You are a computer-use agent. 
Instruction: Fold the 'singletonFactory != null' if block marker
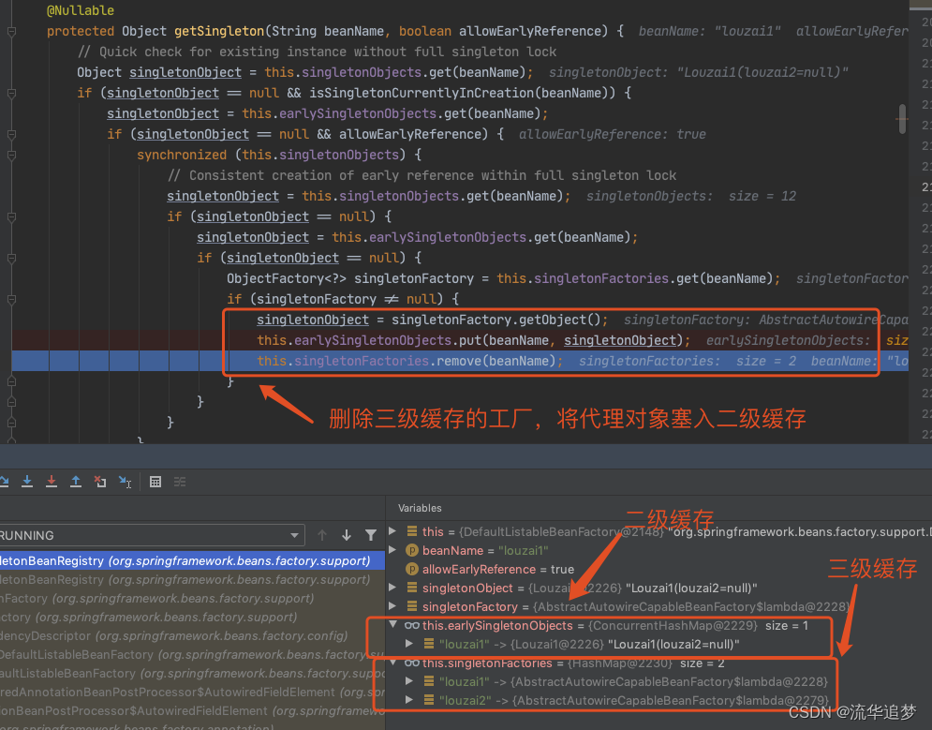pyautogui.click(x=11, y=300)
